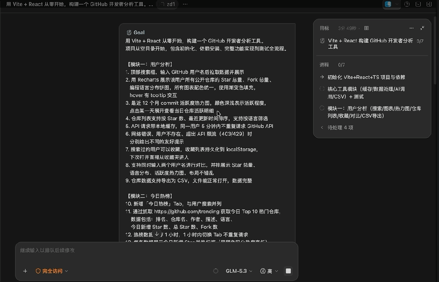Focus the 继续输入以排队后续修改 input field
The image size is (439, 282).
pos(156,250)
